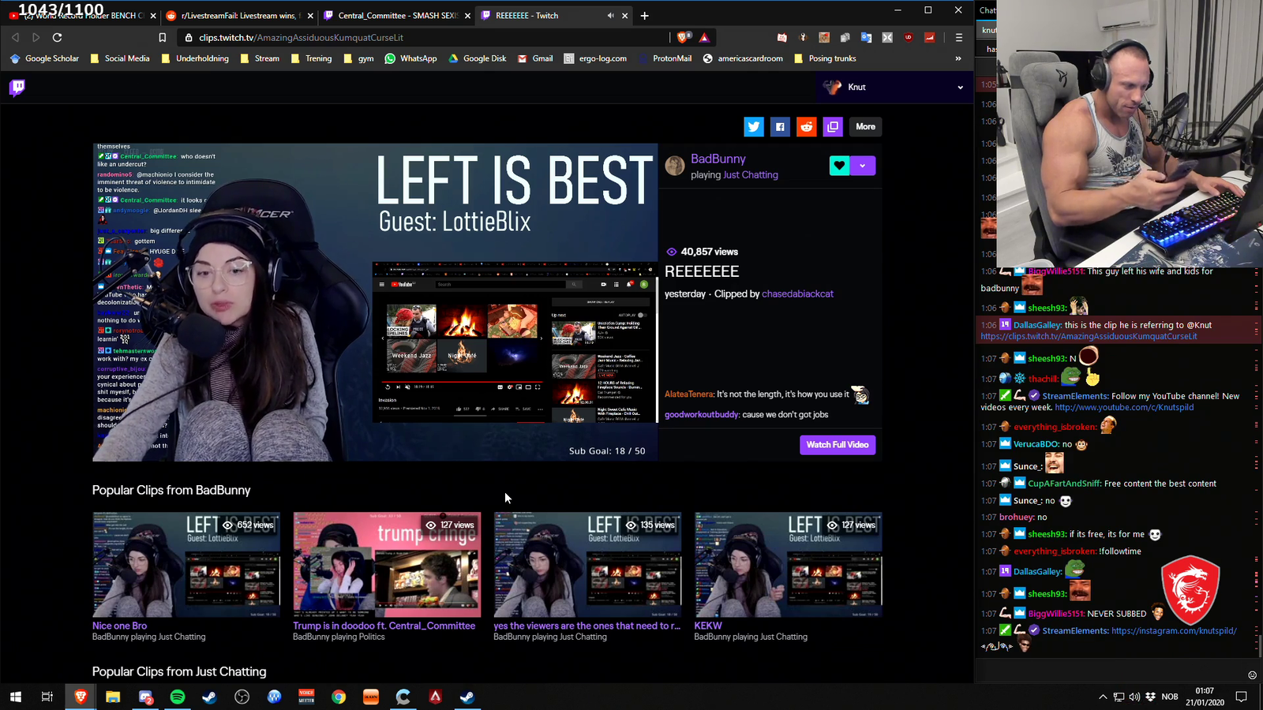This screenshot has height=710, width=1263.
Task: Open the Just Chatting category link under BadBunny
Action: click(751, 175)
